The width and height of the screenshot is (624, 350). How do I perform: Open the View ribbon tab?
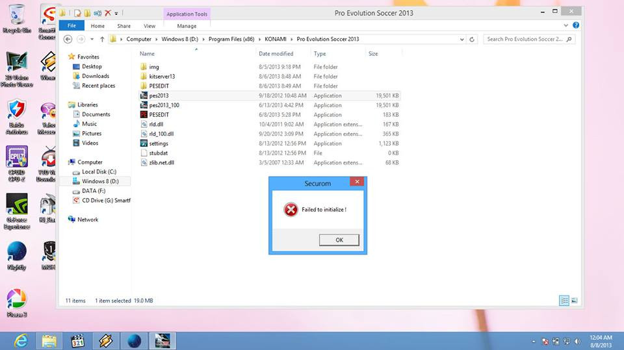point(149,26)
